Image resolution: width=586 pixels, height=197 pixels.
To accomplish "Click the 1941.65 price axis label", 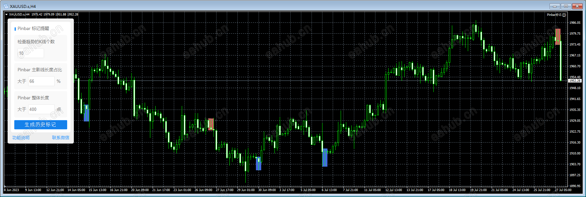I will coord(575,99).
